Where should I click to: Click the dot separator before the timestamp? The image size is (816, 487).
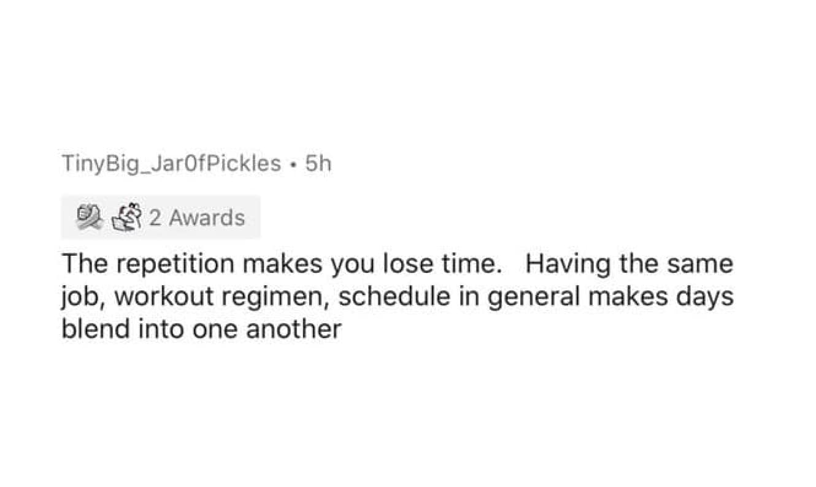click(x=294, y=164)
